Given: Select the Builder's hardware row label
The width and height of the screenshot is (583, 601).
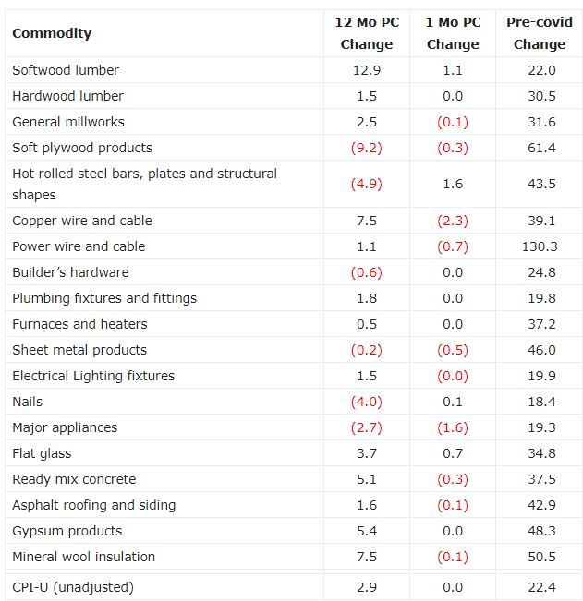Looking at the screenshot, I should [70, 272].
